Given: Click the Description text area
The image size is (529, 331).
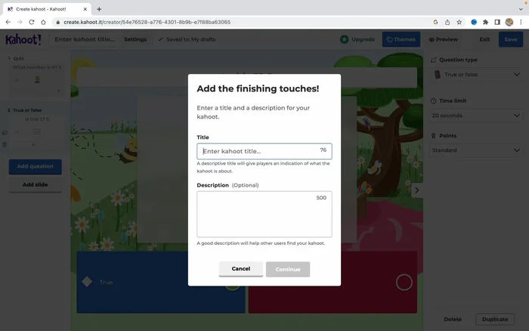Looking at the screenshot, I should coord(264,214).
